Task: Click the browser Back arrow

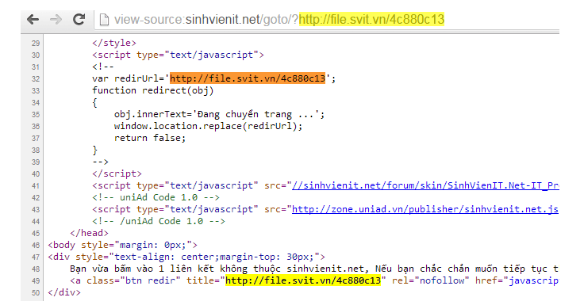Action: 33,19
